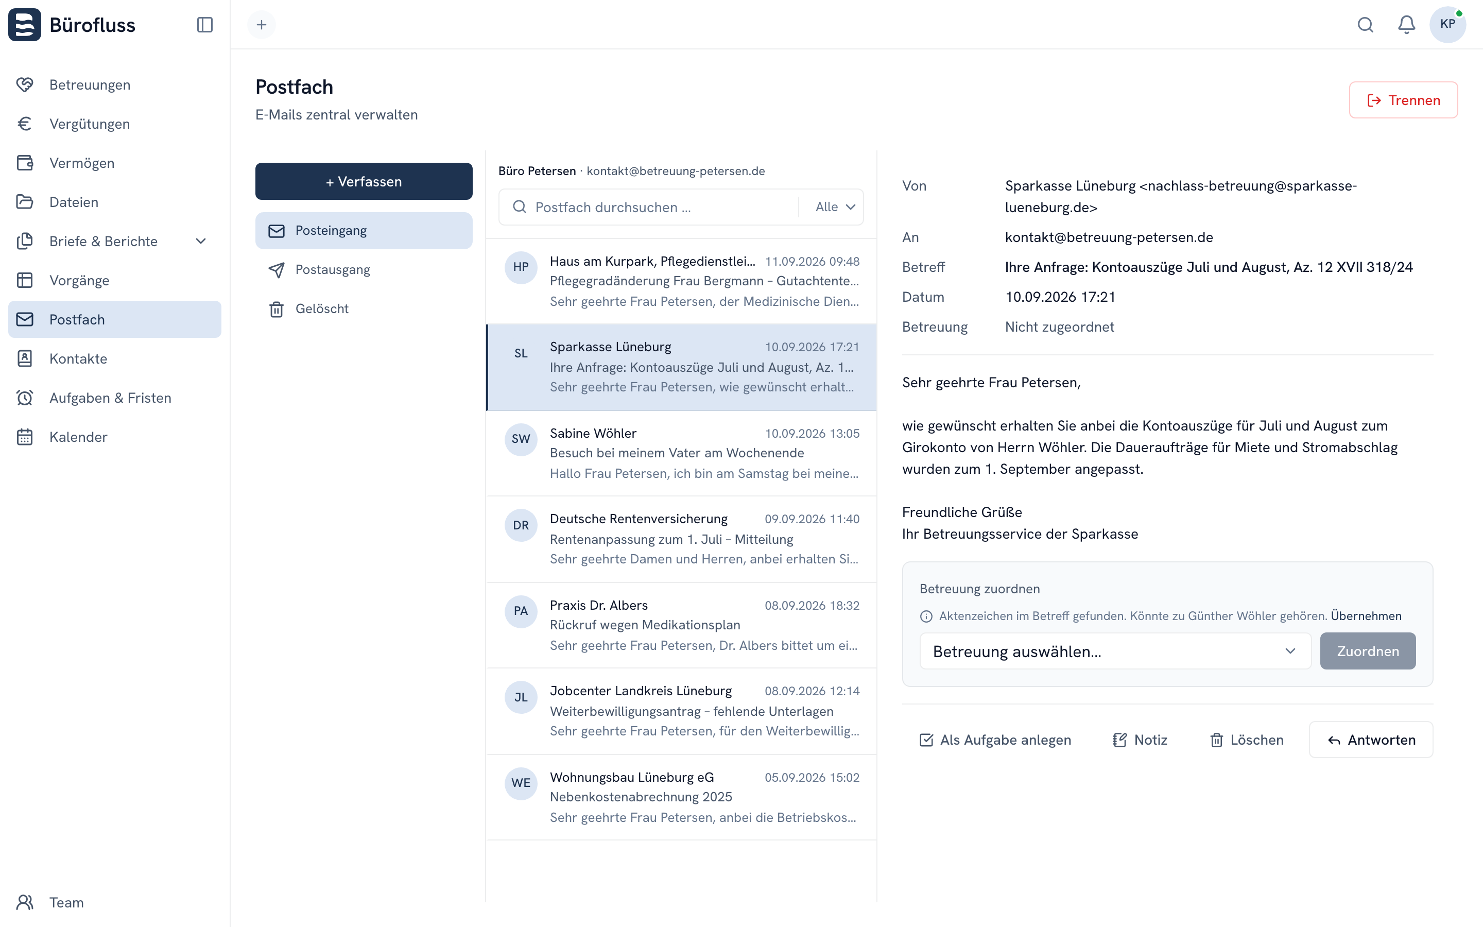Click the Bürofluss logo icon
Image resolution: width=1483 pixels, height=927 pixels.
point(25,25)
